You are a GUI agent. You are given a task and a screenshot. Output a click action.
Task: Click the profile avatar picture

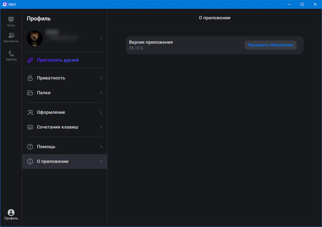[x=35, y=38]
